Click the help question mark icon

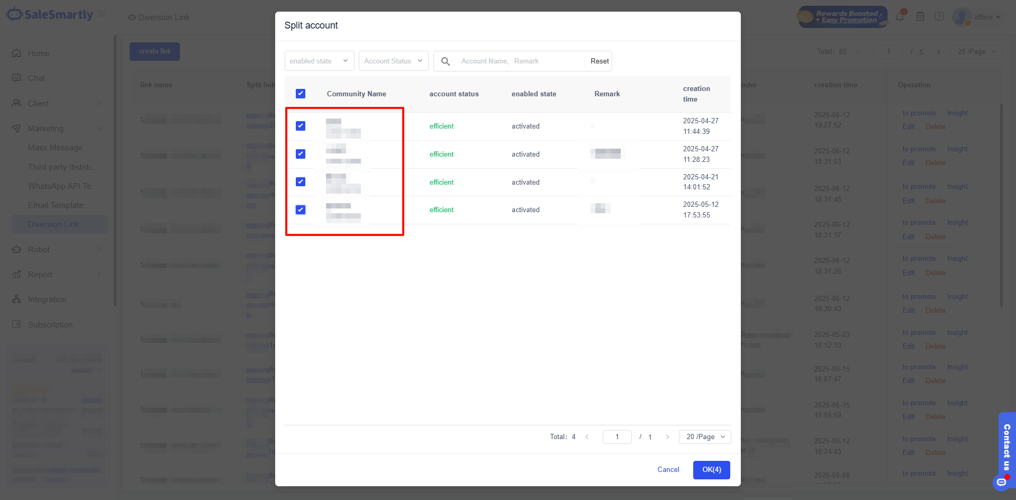(x=939, y=17)
